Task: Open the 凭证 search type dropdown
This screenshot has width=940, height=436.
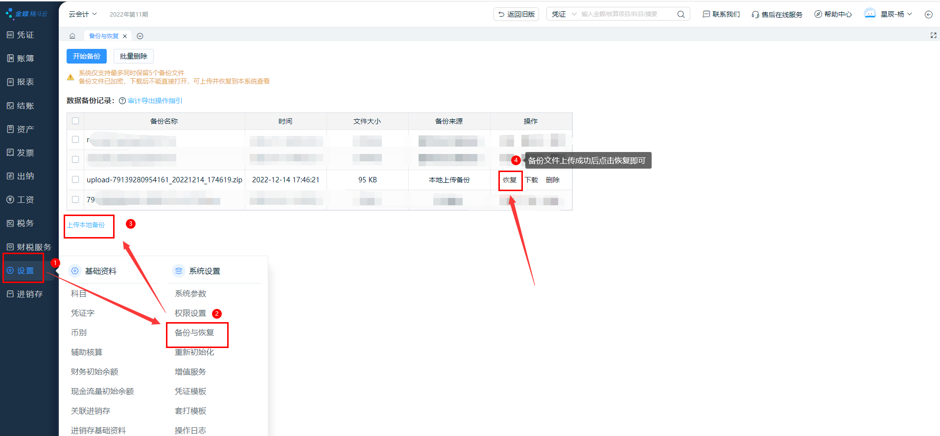Action: (564, 14)
